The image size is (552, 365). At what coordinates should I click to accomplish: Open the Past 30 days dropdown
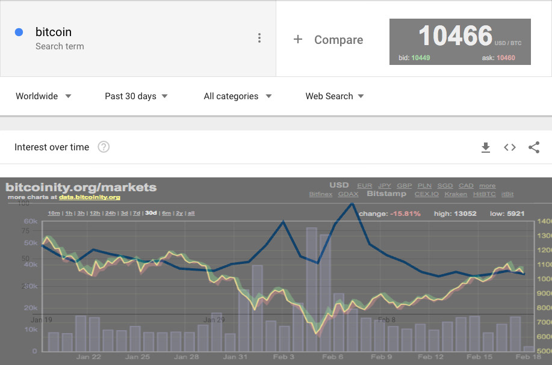click(136, 96)
